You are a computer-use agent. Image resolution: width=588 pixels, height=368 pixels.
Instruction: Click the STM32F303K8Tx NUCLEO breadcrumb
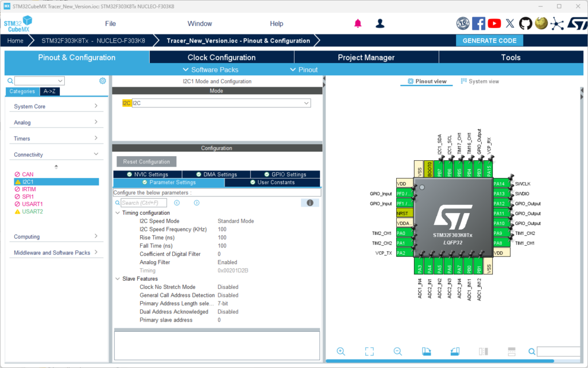[93, 40]
